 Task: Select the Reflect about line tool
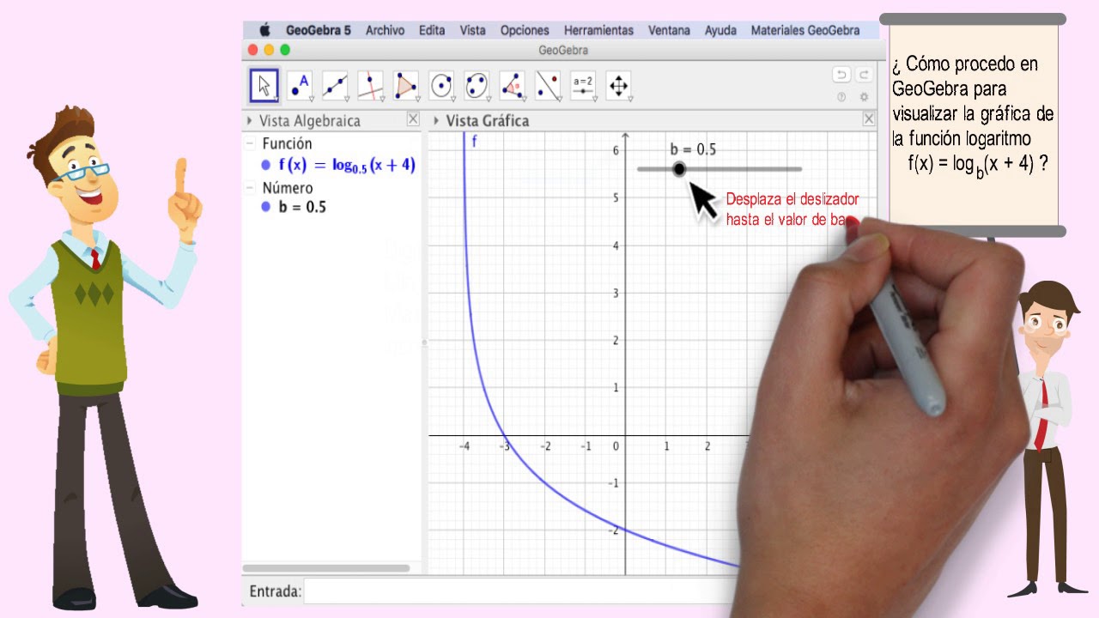548,86
